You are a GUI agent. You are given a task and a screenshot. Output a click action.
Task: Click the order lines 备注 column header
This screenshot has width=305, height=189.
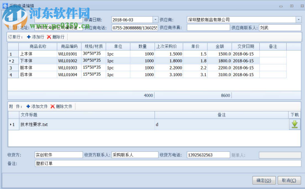click(273, 47)
